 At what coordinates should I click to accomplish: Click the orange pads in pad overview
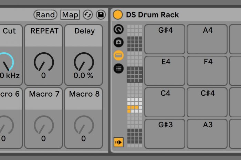(133, 109)
